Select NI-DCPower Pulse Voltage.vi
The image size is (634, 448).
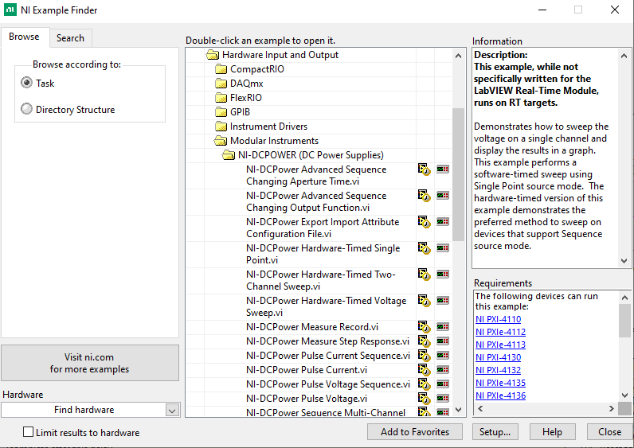pos(307,399)
